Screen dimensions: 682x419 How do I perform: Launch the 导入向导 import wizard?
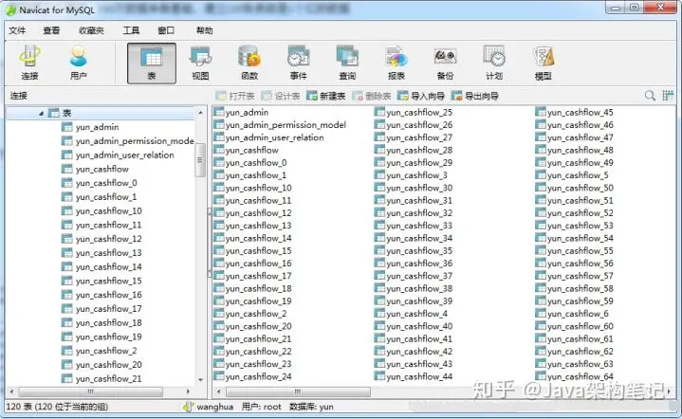coord(421,96)
